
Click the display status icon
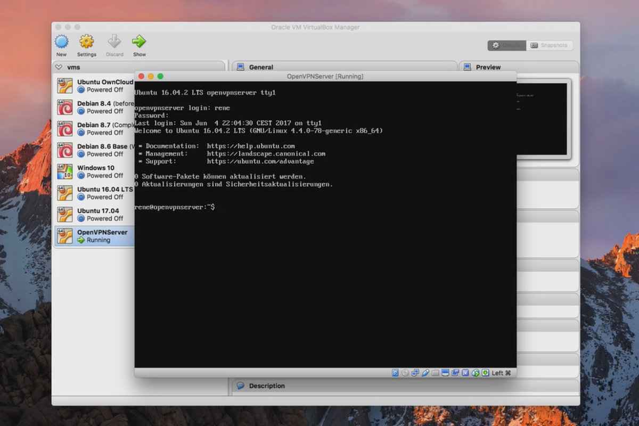(445, 373)
